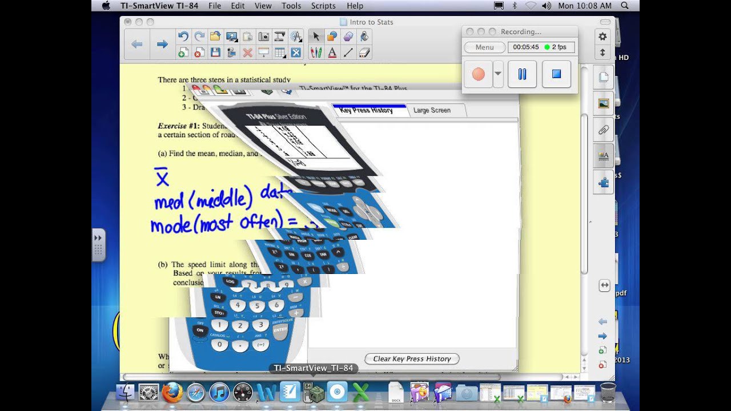Select the Pens tool
This screenshot has width=731, height=411.
point(316,53)
